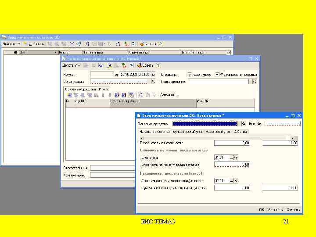Toggle the налог. учете checkbox

point(190,75)
